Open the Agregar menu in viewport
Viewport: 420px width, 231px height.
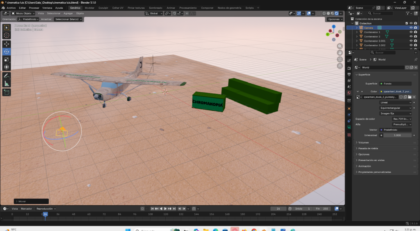pos(68,14)
